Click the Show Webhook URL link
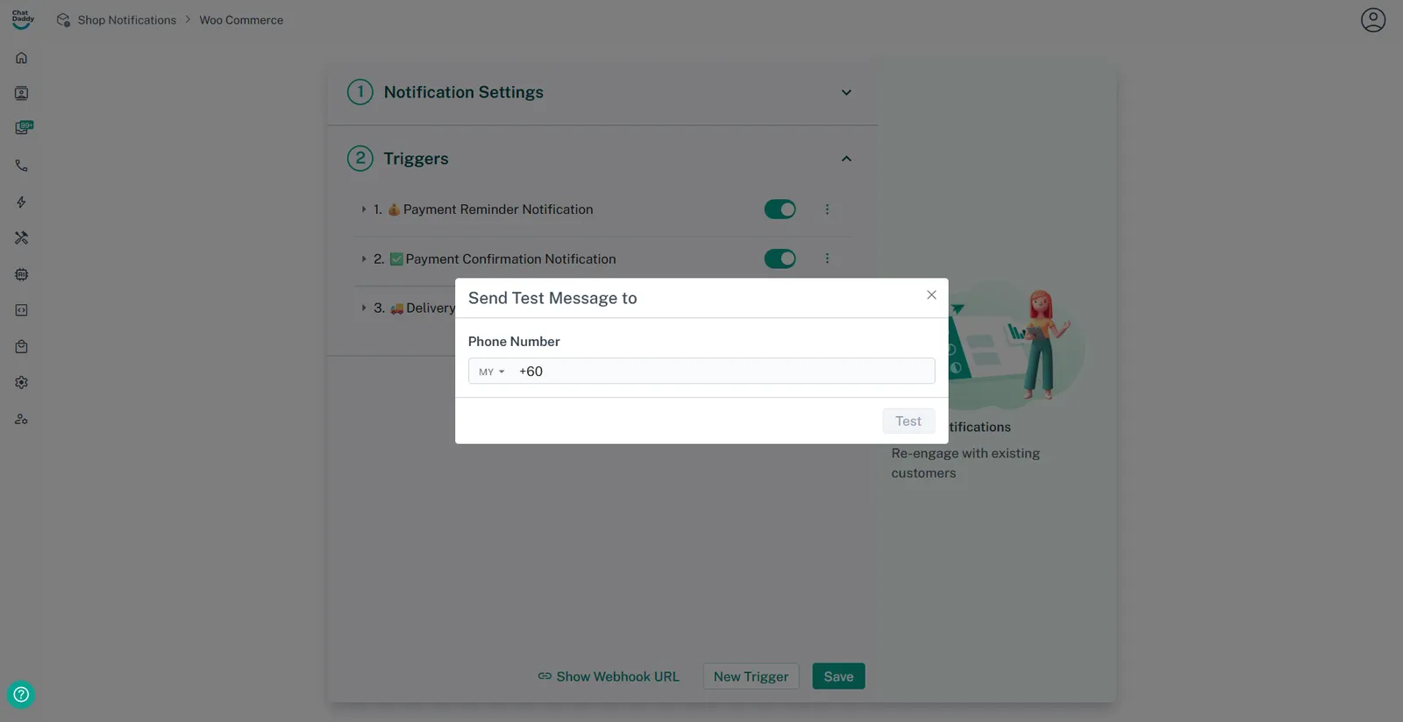The height and width of the screenshot is (722, 1403). click(609, 676)
